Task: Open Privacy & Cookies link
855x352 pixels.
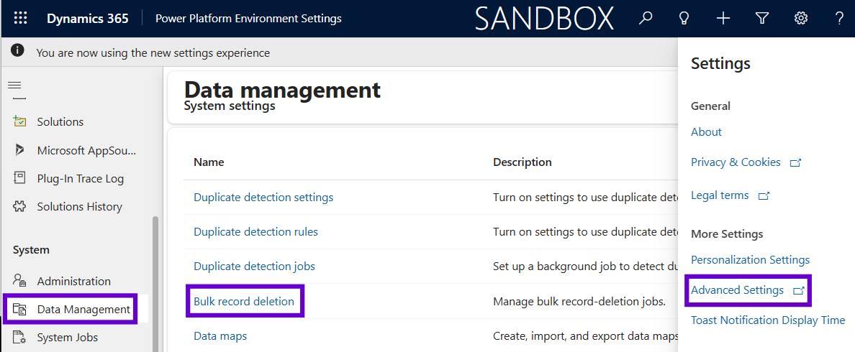Action: tap(736, 162)
